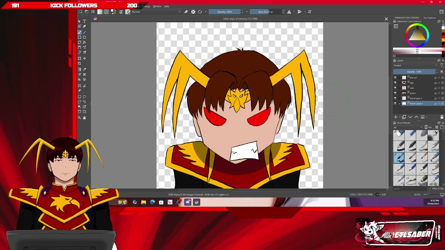
Task: Select the Fill bucket tool
Action: [79, 80]
